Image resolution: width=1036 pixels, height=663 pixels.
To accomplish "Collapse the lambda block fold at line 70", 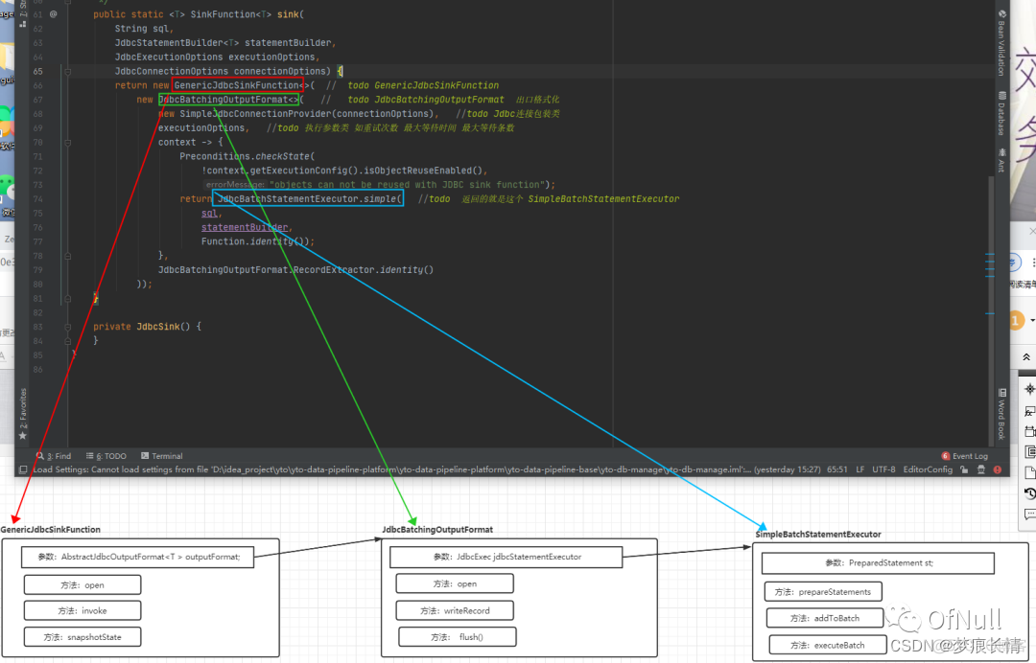I will point(68,143).
